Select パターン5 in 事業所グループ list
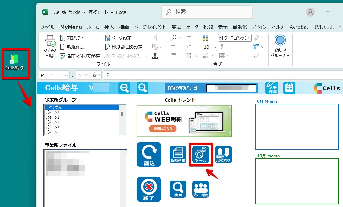Viewport: 343px width, 207px height. (x=82, y=132)
